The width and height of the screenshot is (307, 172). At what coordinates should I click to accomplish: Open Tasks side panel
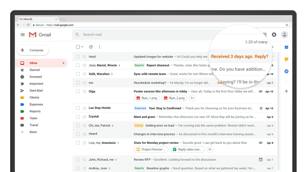click(286, 71)
